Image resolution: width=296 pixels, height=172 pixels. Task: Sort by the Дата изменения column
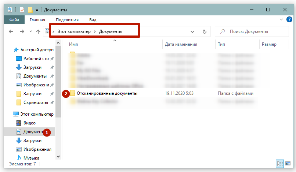[x=181, y=44]
